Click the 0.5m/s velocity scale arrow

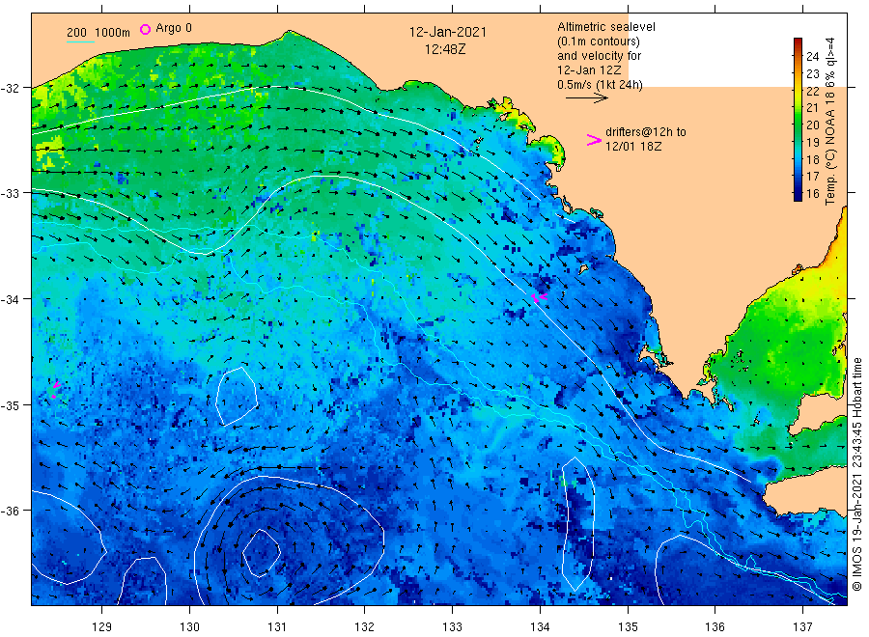[x=587, y=98]
